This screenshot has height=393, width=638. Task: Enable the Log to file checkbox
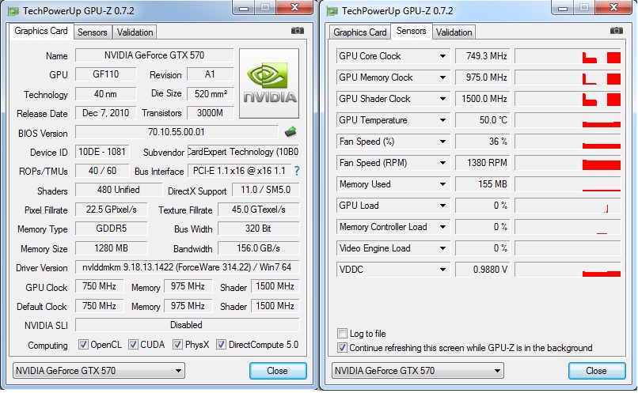(342, 334)
